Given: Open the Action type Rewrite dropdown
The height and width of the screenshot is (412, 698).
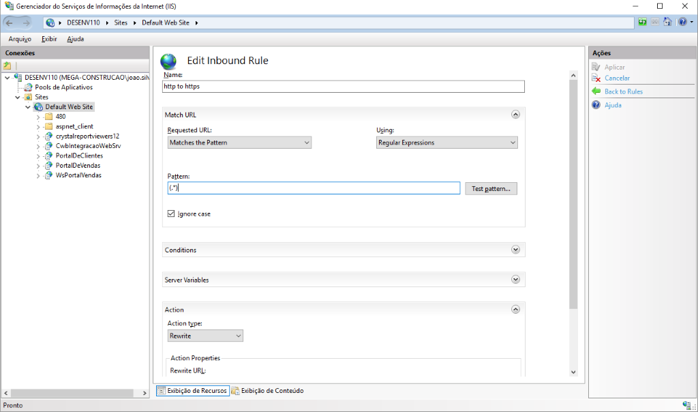Looking at the screenshot, I should click(x=205, y=336).
